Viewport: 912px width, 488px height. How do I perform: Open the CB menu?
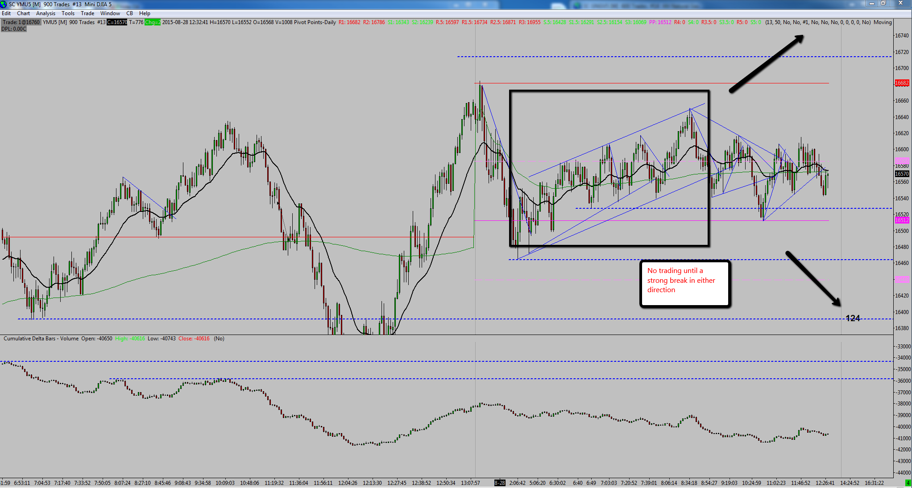(129, 13)
